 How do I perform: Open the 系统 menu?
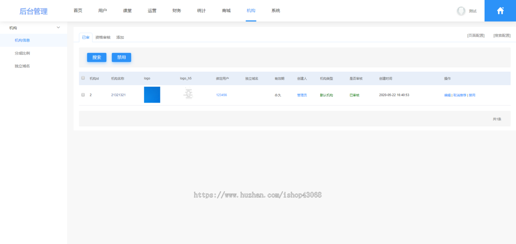pos(276,11)
